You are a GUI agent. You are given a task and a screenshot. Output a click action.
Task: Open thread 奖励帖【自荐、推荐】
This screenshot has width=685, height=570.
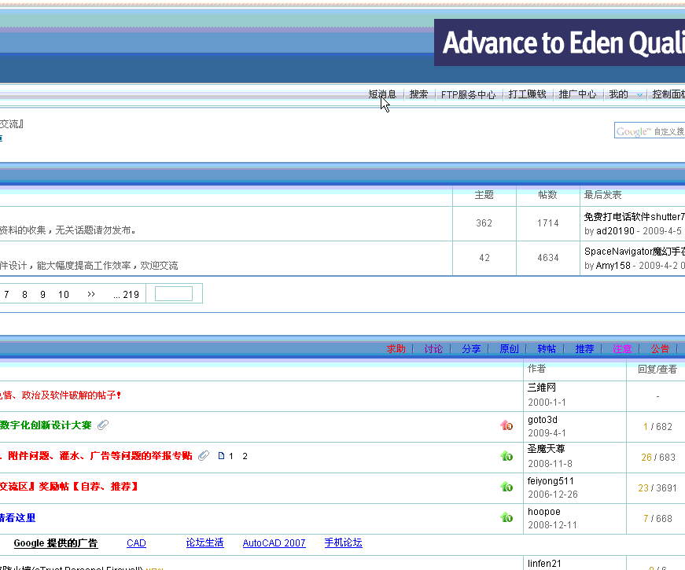point(69,487)
